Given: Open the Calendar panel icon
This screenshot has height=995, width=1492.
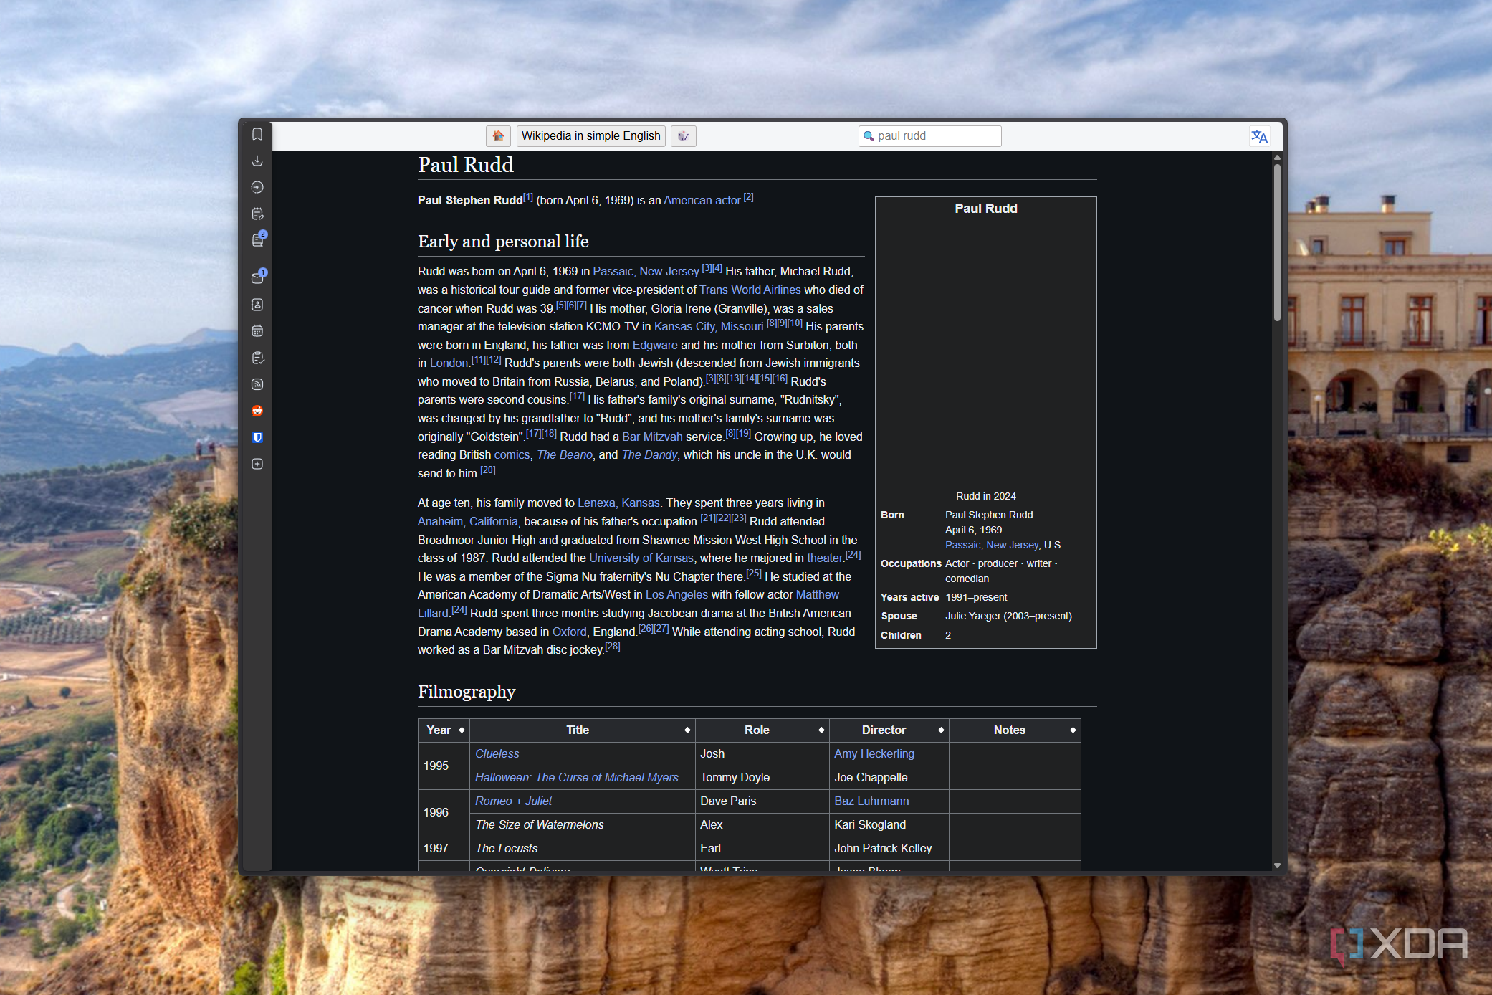Looking at the screenshot, I should pyautogui.click(x=257, y=331).
